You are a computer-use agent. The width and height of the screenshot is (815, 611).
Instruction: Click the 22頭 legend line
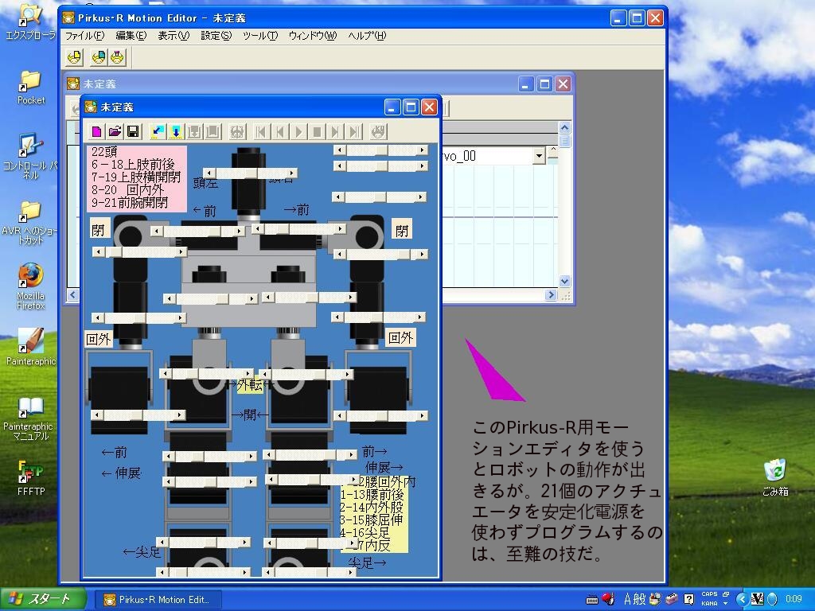point(104,151)
